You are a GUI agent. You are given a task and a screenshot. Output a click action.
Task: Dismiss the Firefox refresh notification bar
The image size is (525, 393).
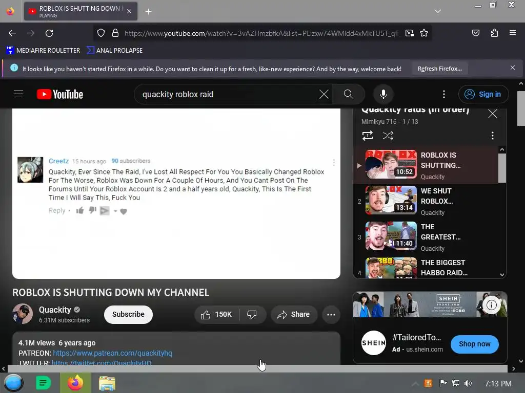(x=512, y=68)
